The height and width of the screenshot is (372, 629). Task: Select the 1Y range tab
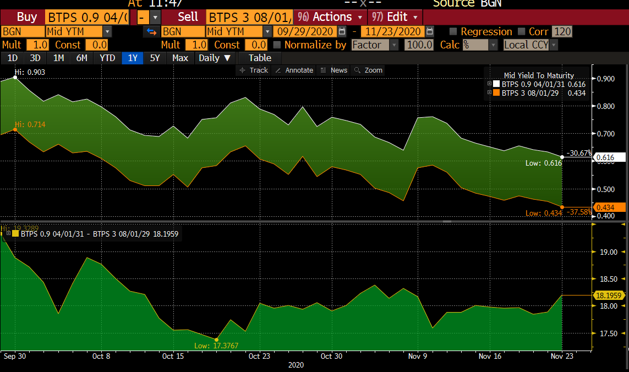(133, 58)
